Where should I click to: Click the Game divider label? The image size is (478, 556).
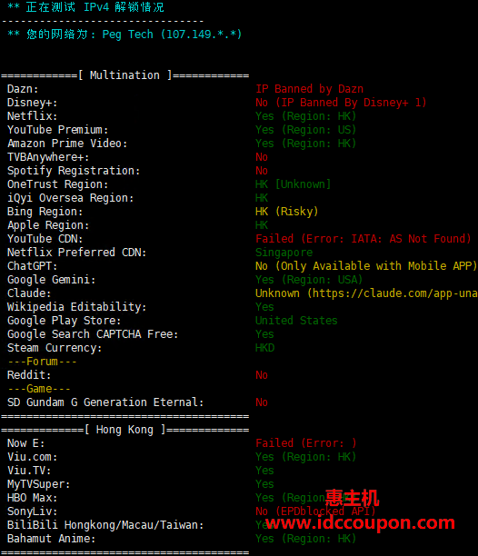[x=39, y=389]
